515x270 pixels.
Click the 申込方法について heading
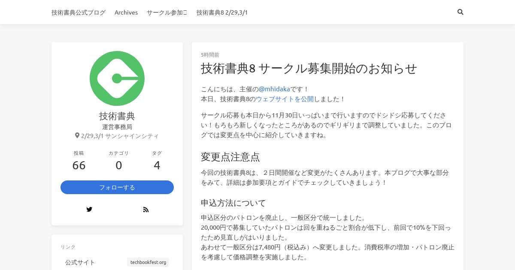[233, 203]
